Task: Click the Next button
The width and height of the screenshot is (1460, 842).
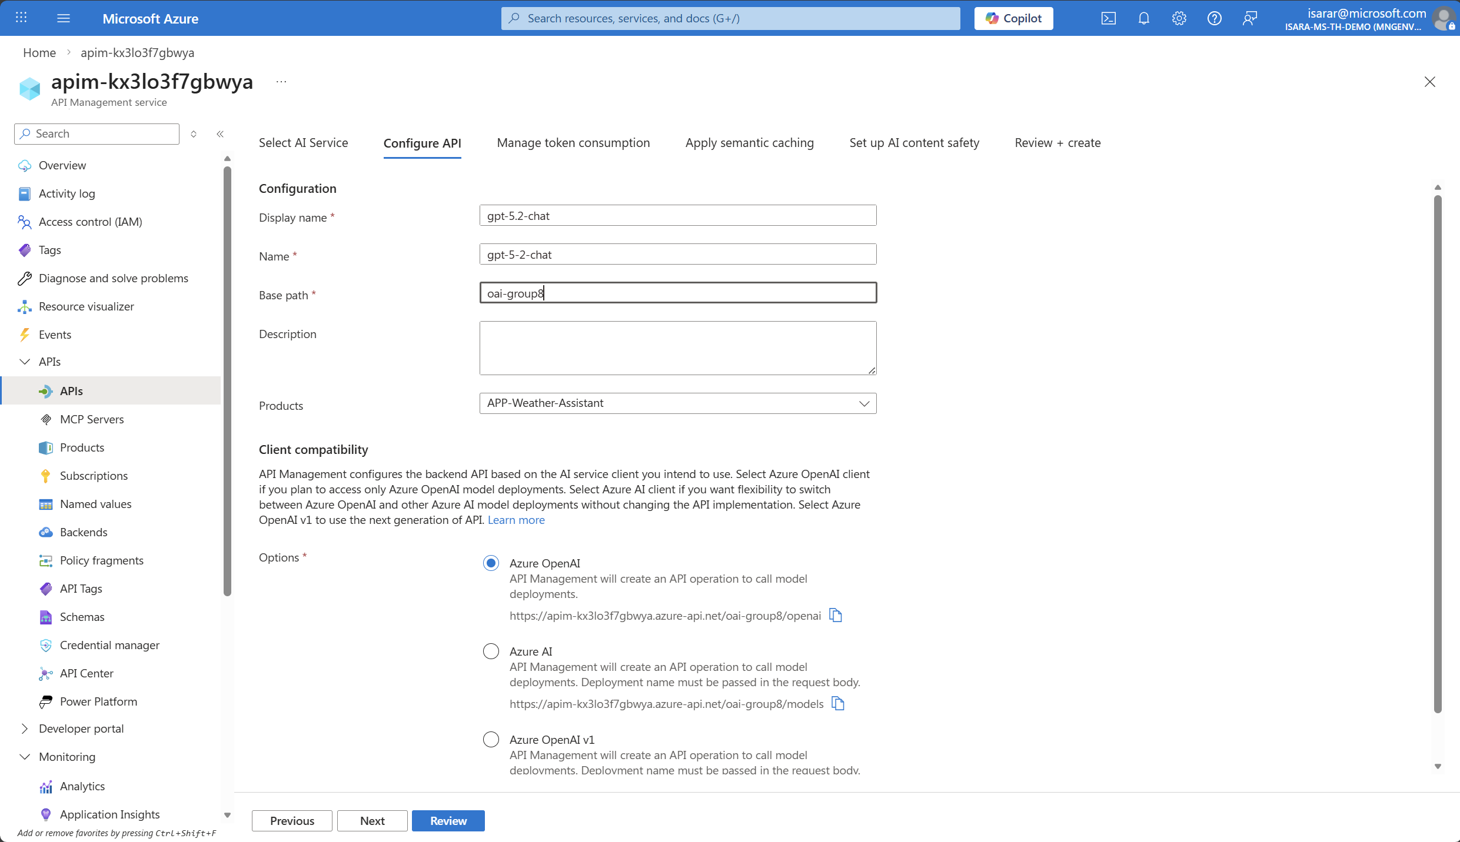Action: tap(373, 821)
